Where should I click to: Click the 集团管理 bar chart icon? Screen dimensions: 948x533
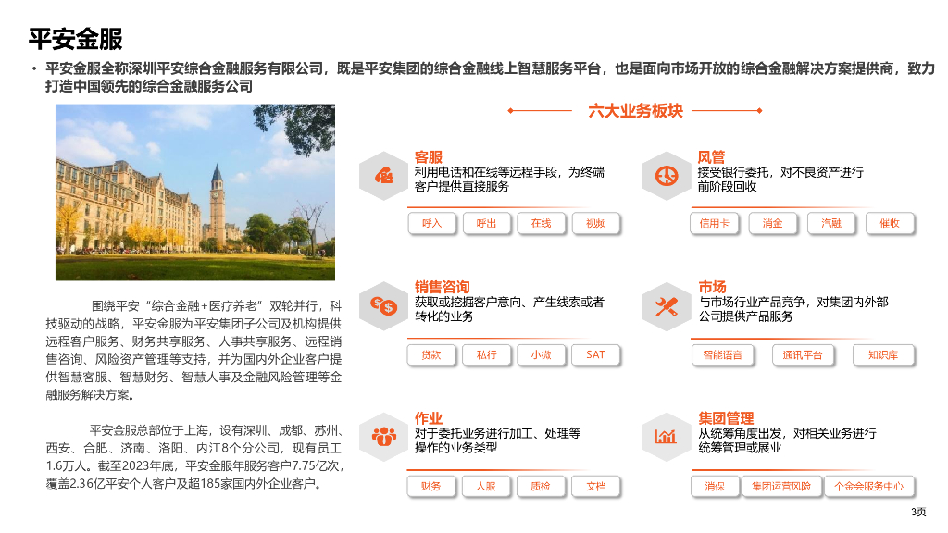(x=667, y=437)
